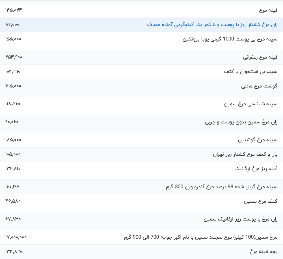Click the price ۱۵۵,۰۰۰
The image size is (283, 259).
13,39
